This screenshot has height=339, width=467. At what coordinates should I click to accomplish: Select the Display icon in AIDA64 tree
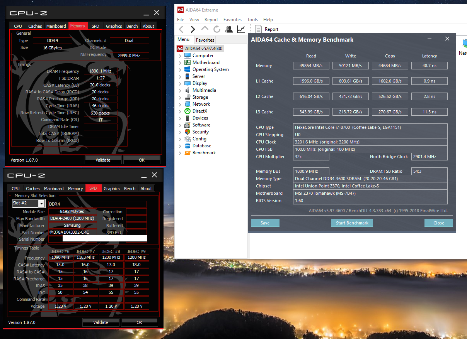click(187, 83)
